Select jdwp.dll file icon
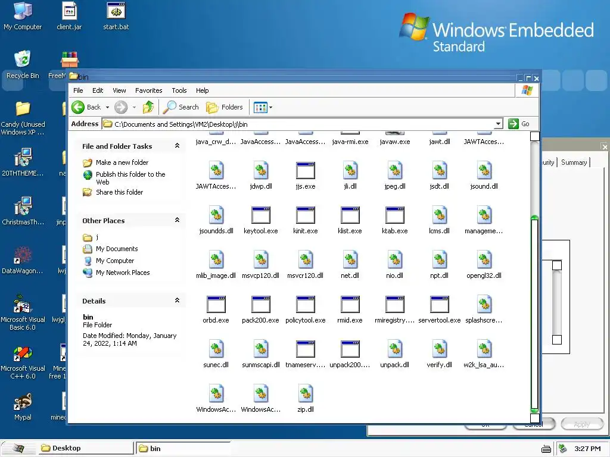Viewport: 610px width, 457px height. click(261, 170)
